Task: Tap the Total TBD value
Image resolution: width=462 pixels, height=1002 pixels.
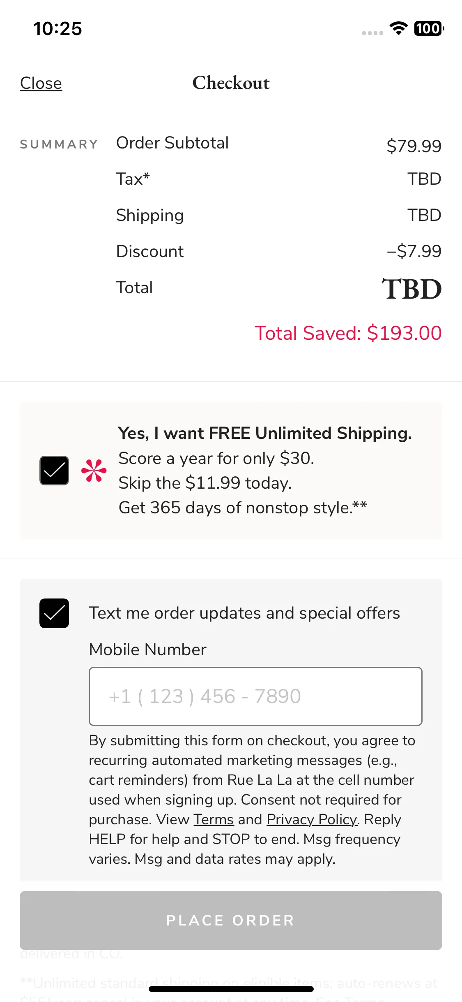Action: pyautogui.click(x=412, y=289)
